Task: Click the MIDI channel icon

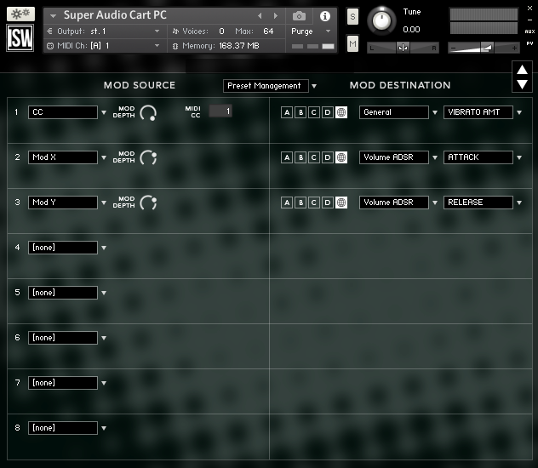Action: coord(50,46)
